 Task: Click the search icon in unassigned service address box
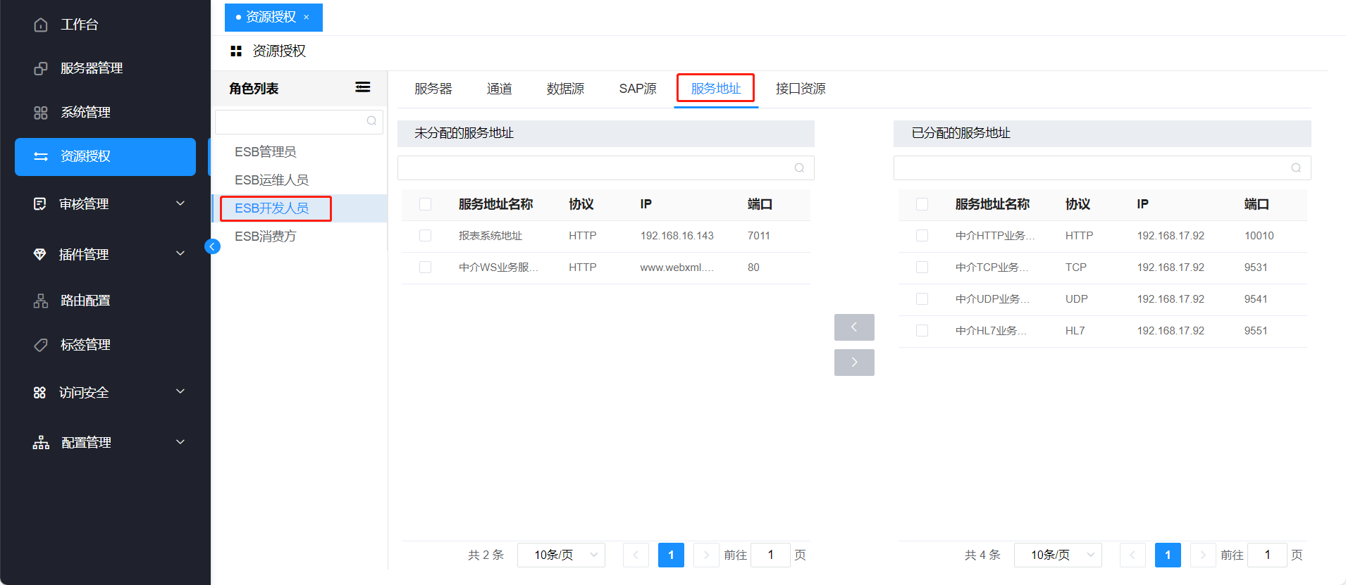point(799,168)
